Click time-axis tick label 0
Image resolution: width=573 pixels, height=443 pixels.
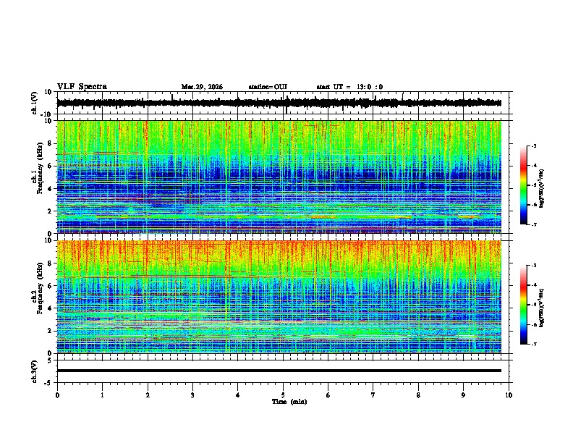pos(57,395)
